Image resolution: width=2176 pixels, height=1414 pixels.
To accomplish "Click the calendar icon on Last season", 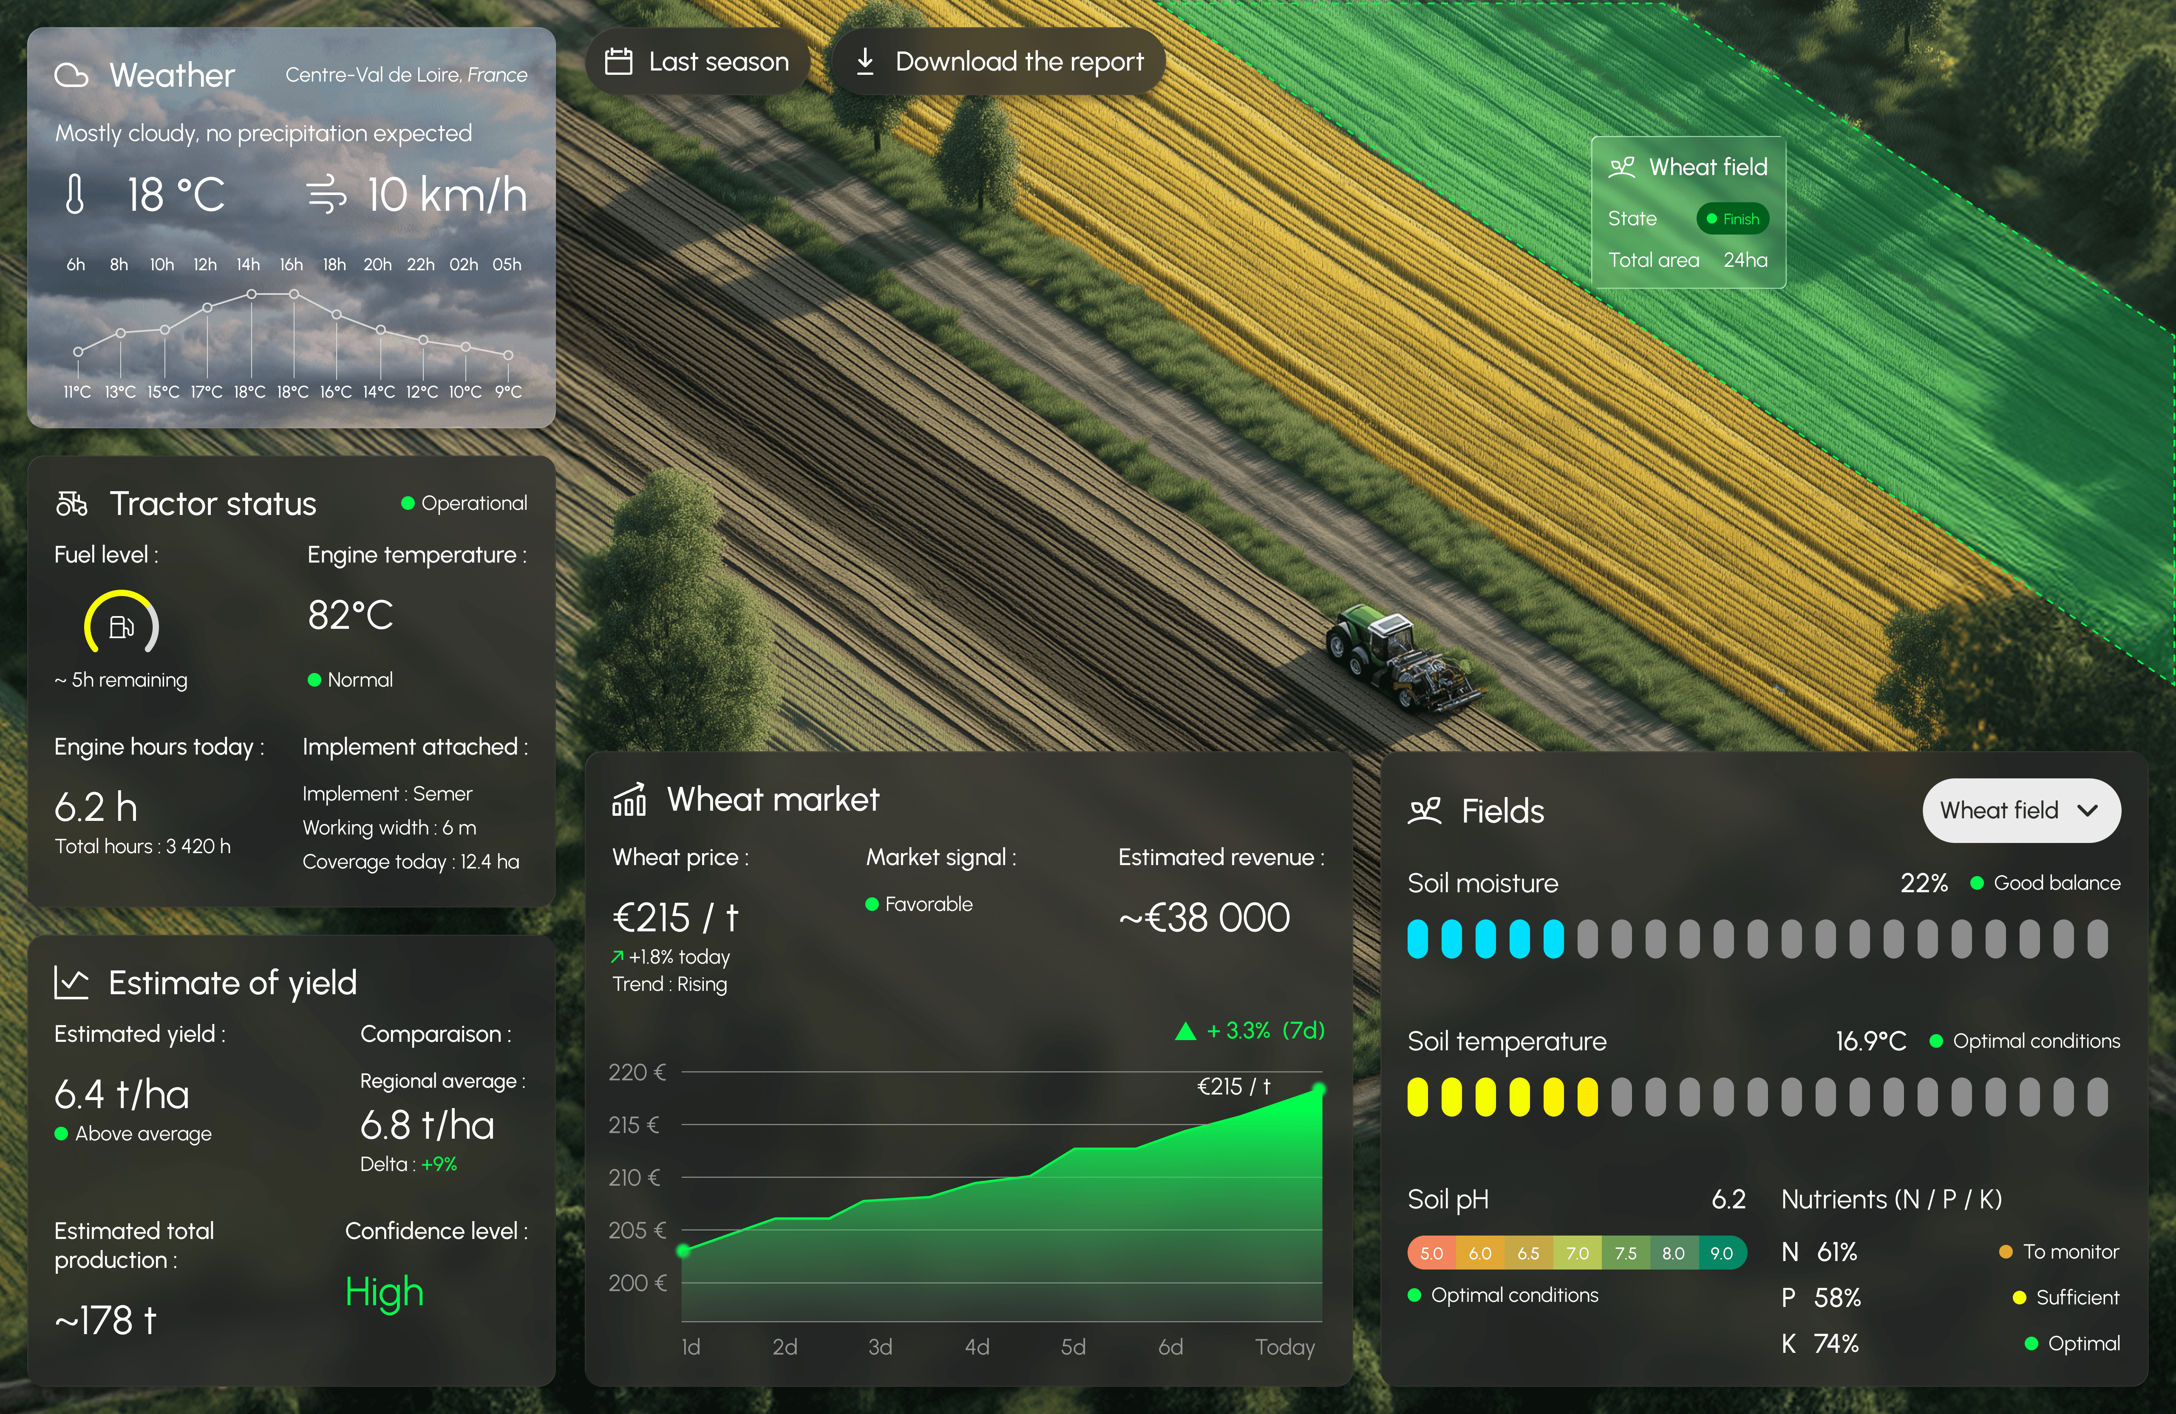I will click(x=619, y=61).
